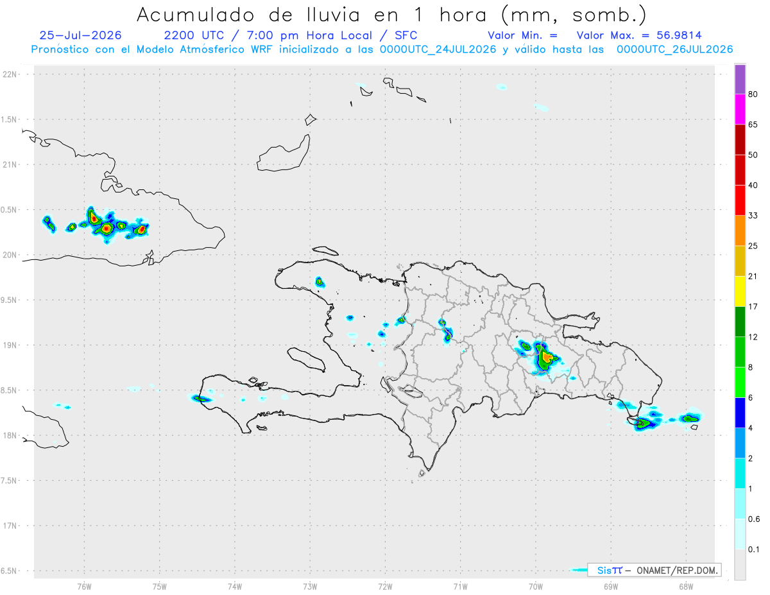Image resolution: width=770 pixels, height=595 pixels.
Task: Click the heavy rain cell near 70W 19N
Action: coord(546,357)
